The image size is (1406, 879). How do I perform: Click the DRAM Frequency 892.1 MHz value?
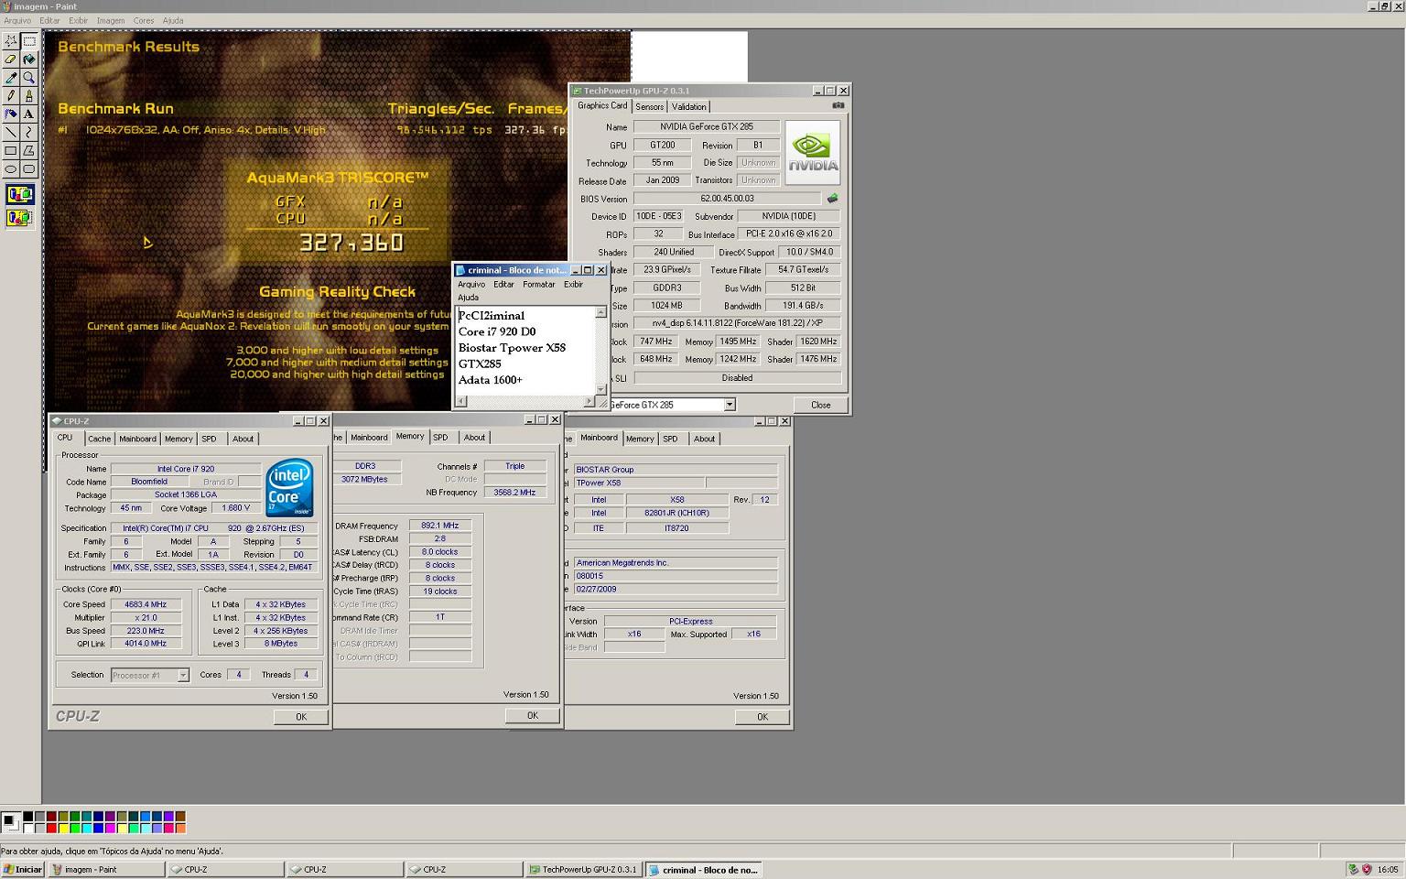point(440,526)
